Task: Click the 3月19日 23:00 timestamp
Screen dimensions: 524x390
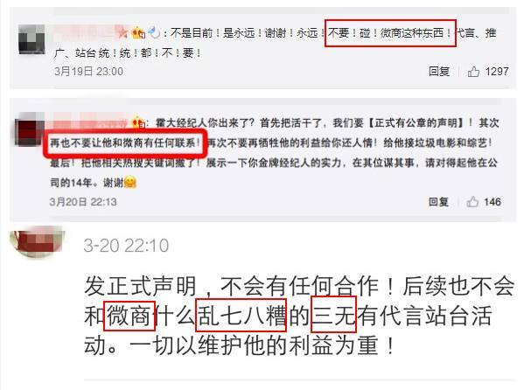Action: [88, 72]
